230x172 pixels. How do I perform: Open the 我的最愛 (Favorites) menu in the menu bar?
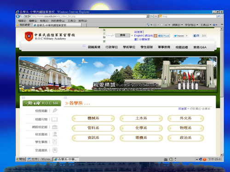tap(58, 21)
